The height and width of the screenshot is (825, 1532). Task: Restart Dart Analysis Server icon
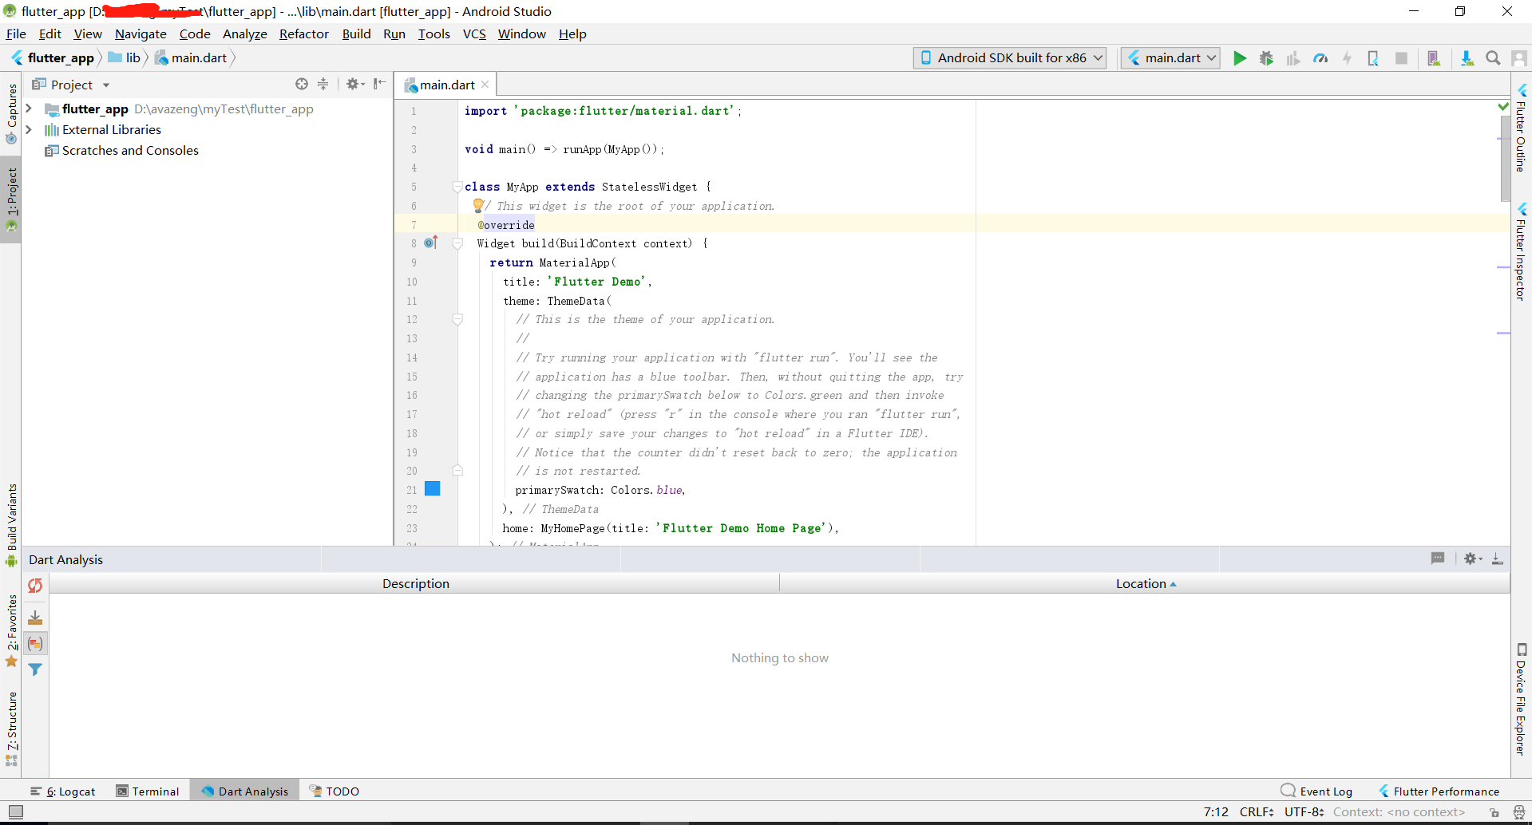click(x=35, y=586)
